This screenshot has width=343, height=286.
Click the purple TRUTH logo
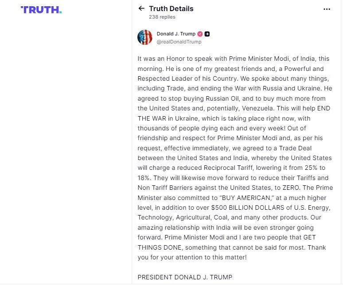point(39,10)
